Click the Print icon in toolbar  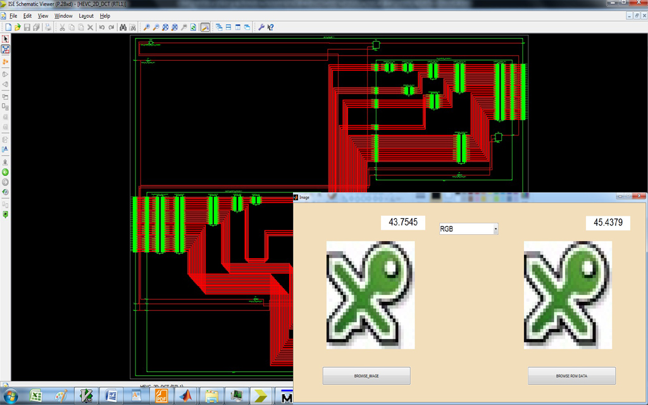pyautogui.click(x=48, y=27)
